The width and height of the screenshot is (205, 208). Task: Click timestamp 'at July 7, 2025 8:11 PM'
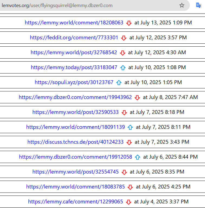tap(163, 127)
